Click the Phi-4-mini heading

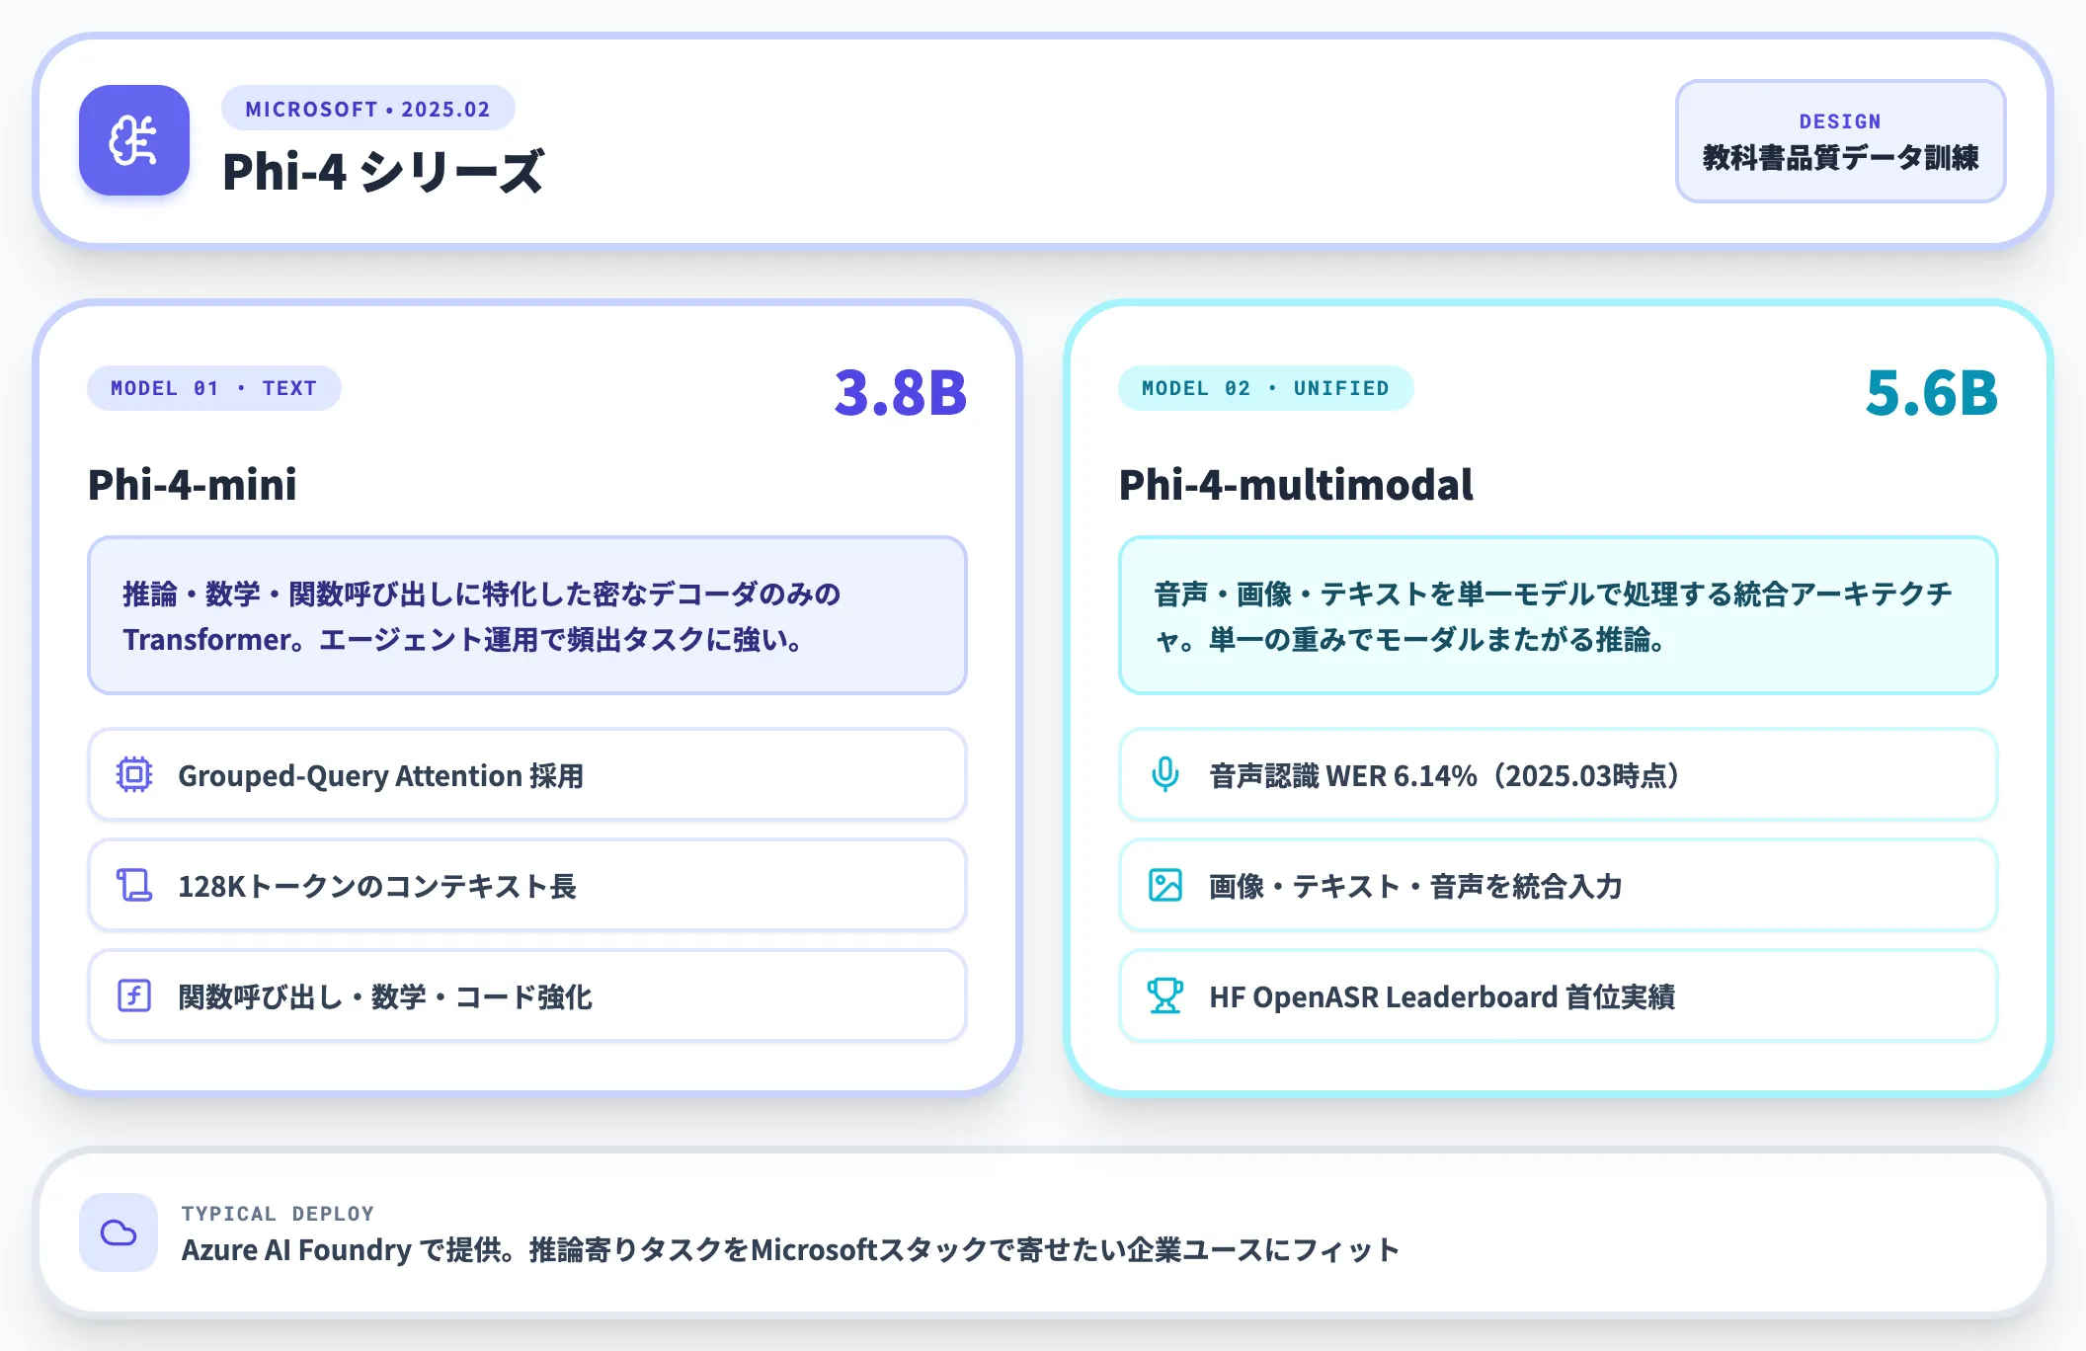point(193,485)
